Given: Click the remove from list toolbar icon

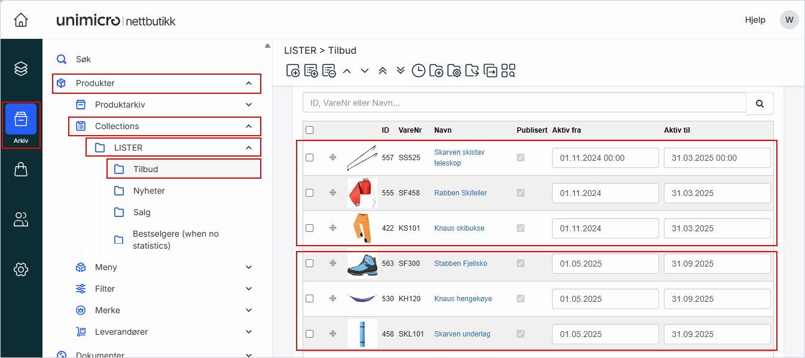Looking at the screenshot, I should [329, 71].
